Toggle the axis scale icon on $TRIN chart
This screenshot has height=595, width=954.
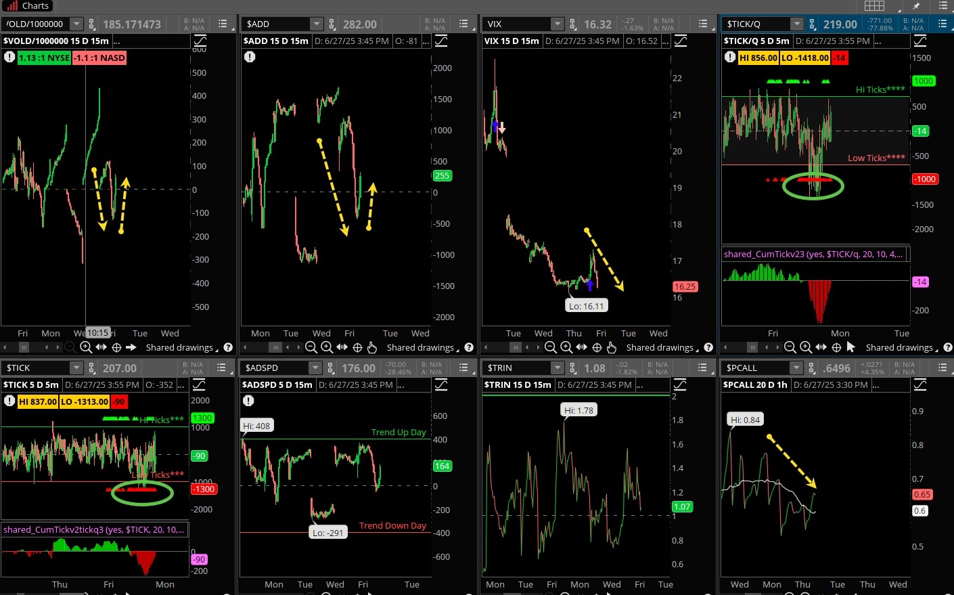pos(680,384)
